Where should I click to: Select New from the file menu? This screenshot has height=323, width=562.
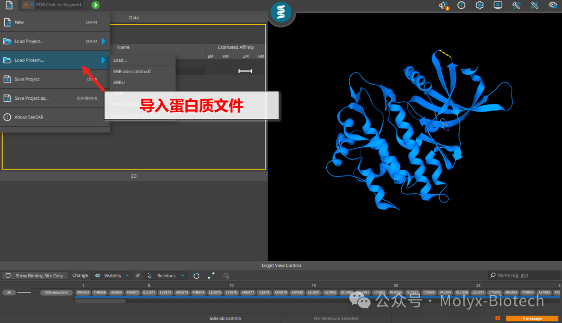tap(55, 22)
